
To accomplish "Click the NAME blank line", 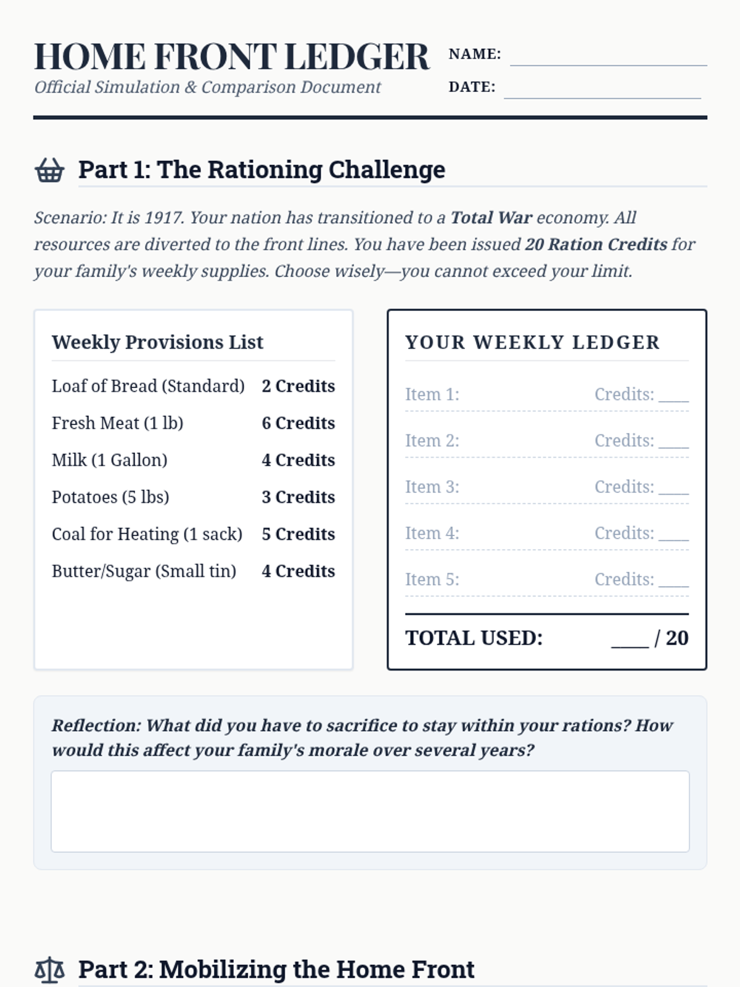I will [x=609, y=57].
